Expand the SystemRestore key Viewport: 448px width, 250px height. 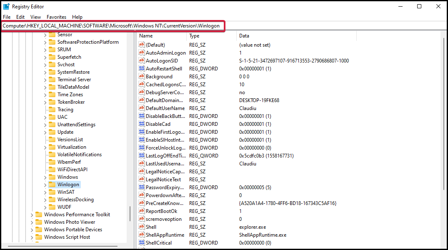(x=45, y=72)
